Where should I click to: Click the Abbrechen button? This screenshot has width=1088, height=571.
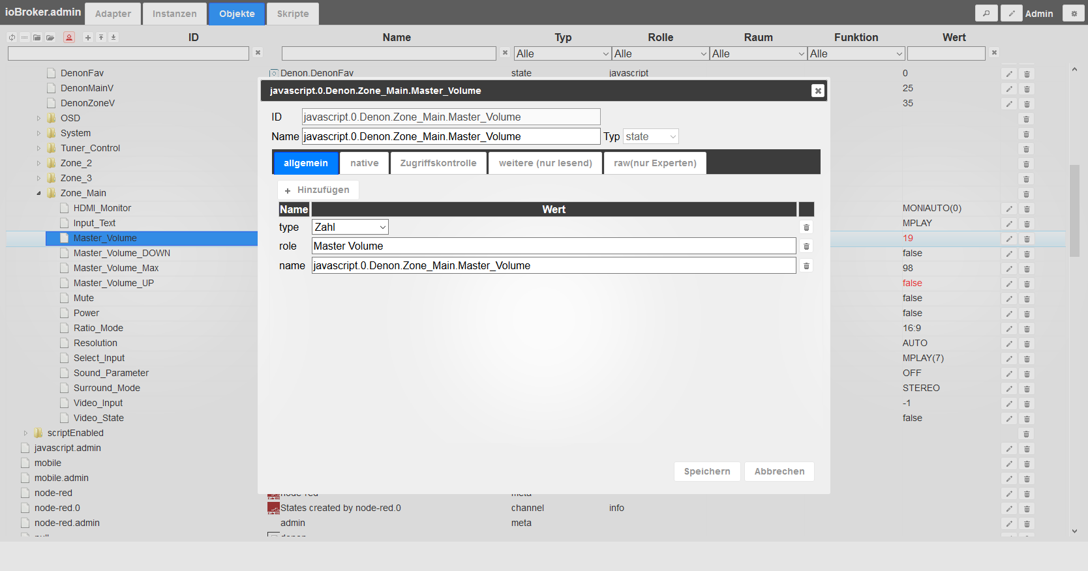pos(779,471)
